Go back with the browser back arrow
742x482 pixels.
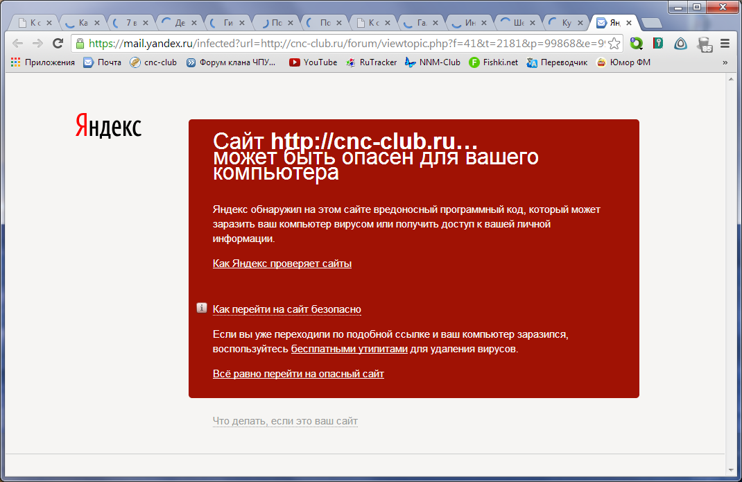point(17,44)
